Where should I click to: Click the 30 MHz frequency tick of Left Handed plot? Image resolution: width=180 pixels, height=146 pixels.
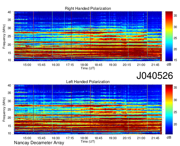click(10, 101)
